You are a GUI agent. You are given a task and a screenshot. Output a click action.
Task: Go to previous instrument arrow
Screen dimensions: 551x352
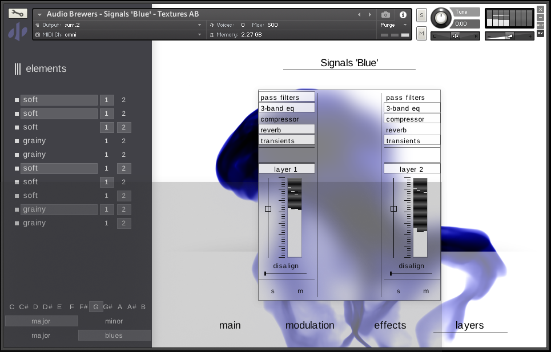[x=359, y=15]
